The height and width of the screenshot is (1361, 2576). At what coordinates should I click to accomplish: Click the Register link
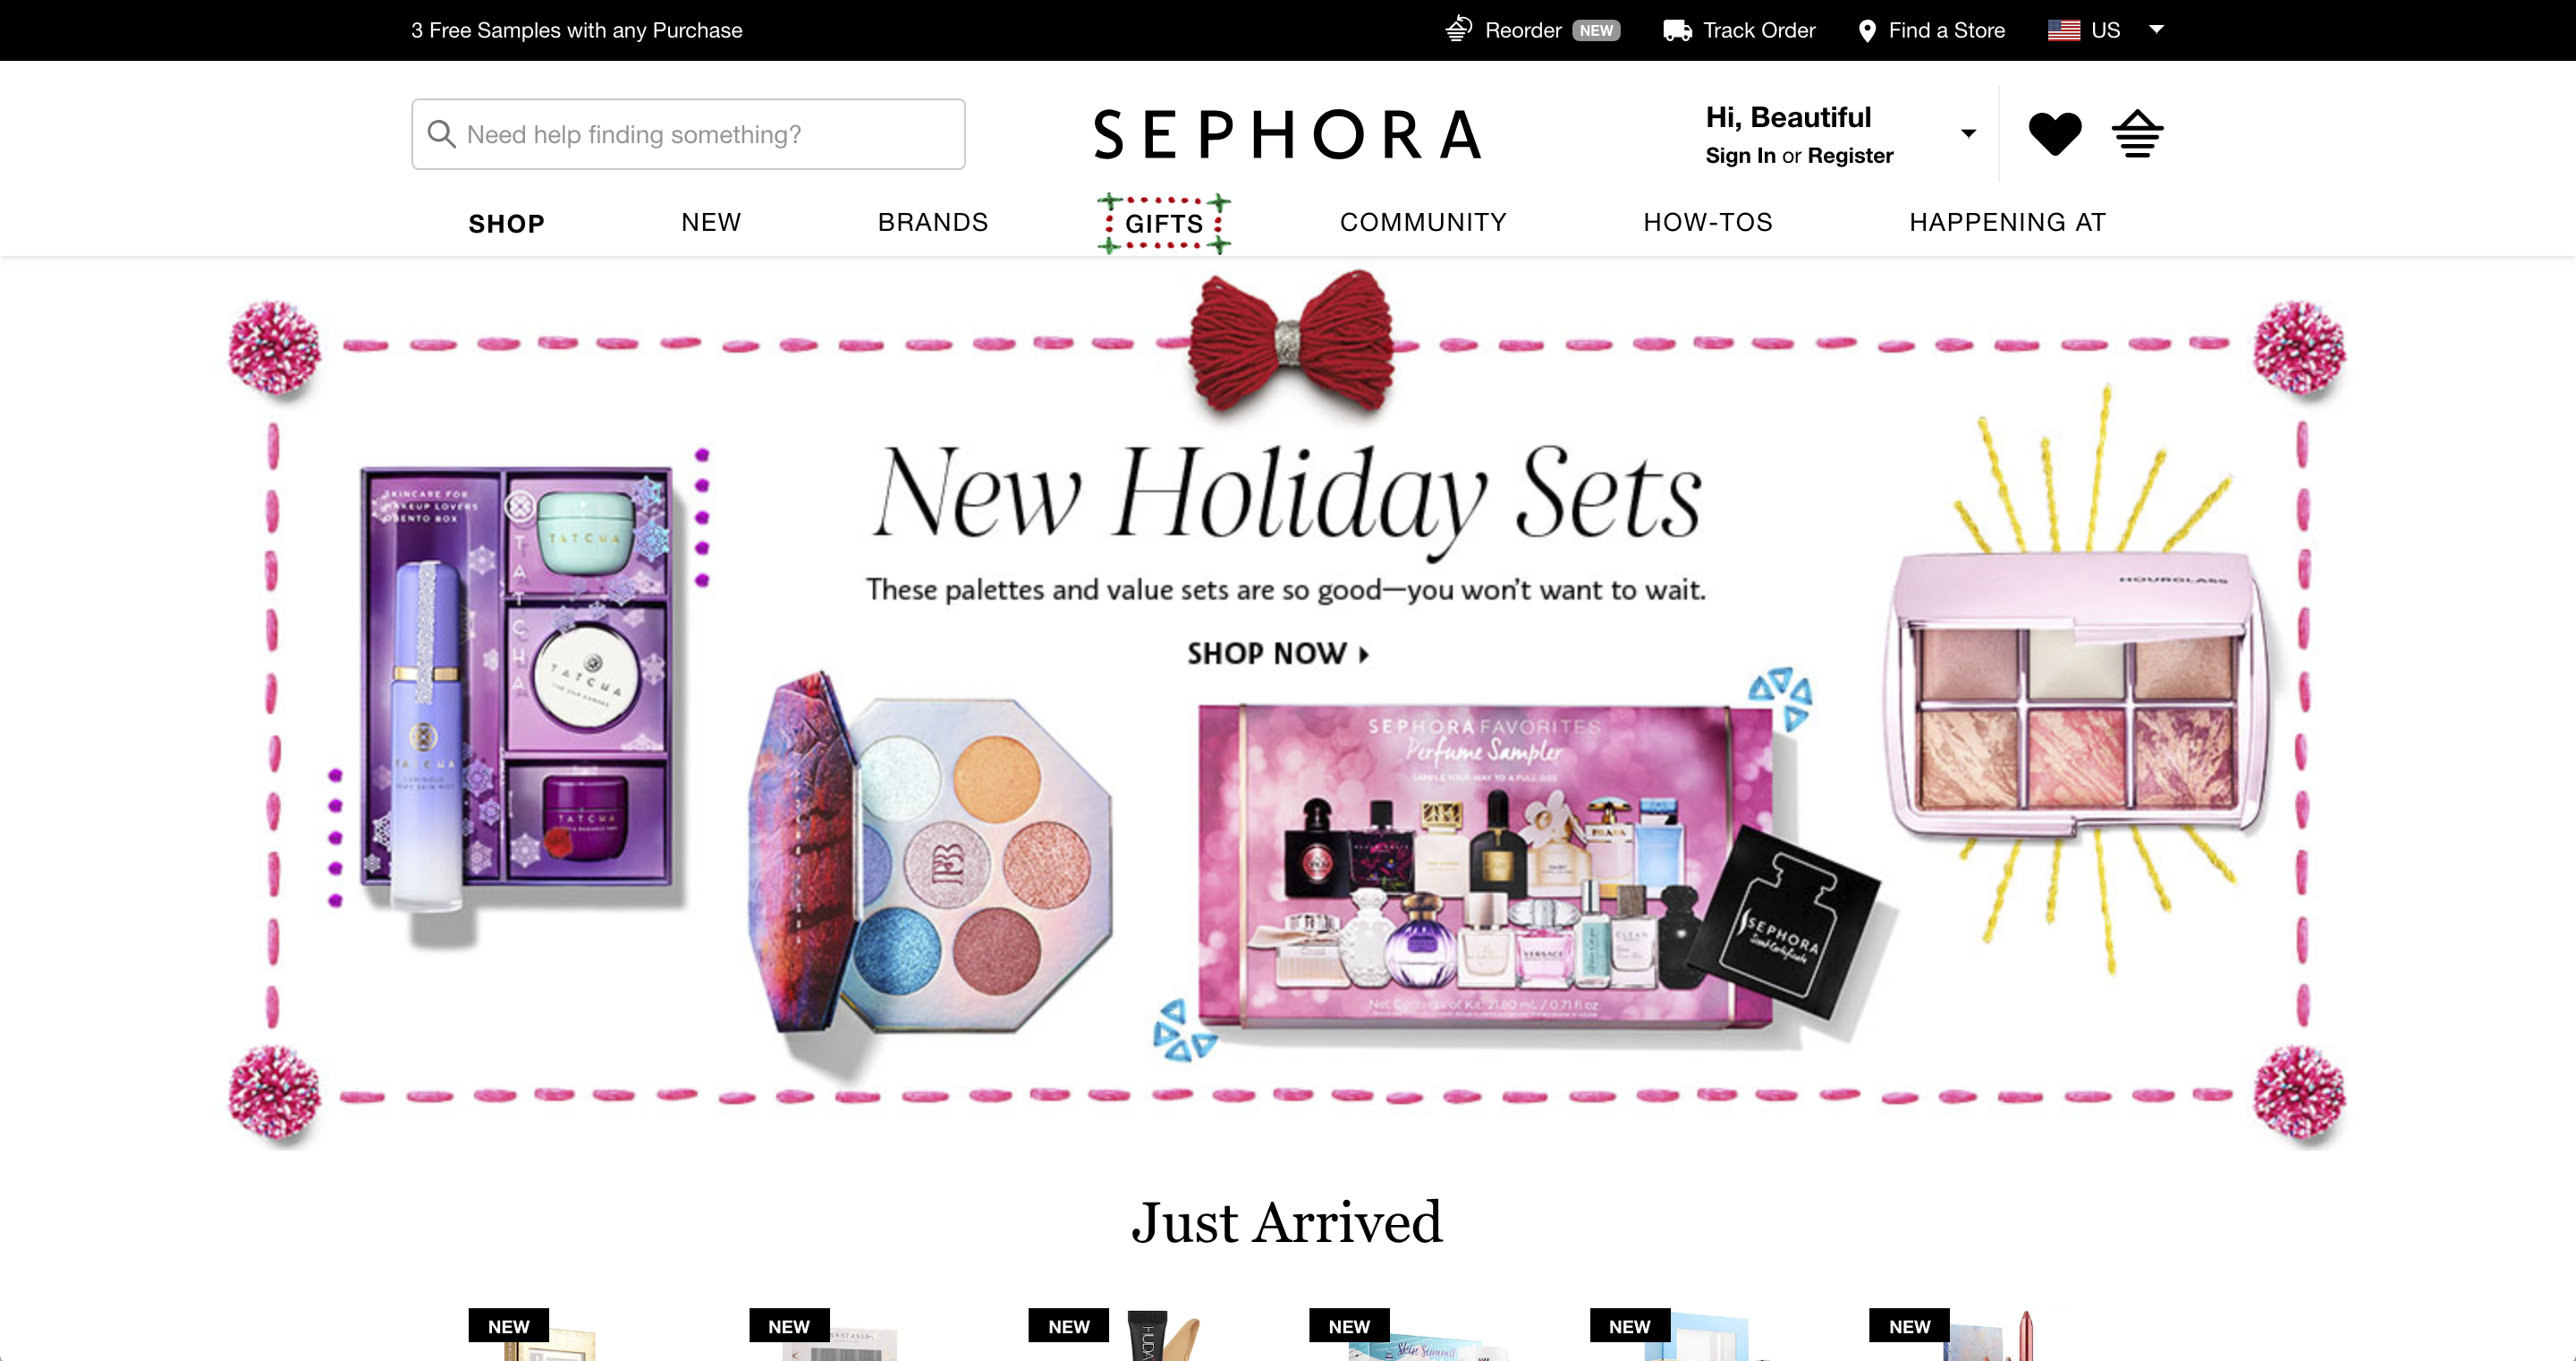tap(1850, 156)
